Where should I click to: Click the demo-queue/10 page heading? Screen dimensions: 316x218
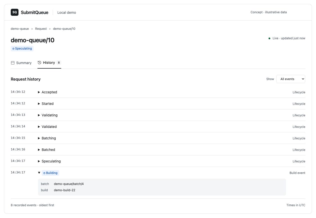click(32, 40)
